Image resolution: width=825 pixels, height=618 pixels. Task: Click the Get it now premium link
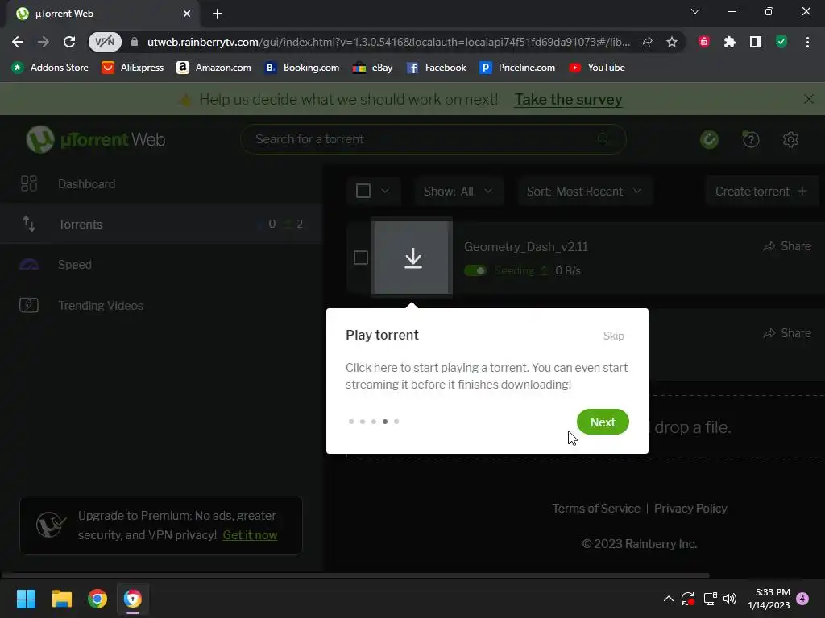click(x=250, y=535)
